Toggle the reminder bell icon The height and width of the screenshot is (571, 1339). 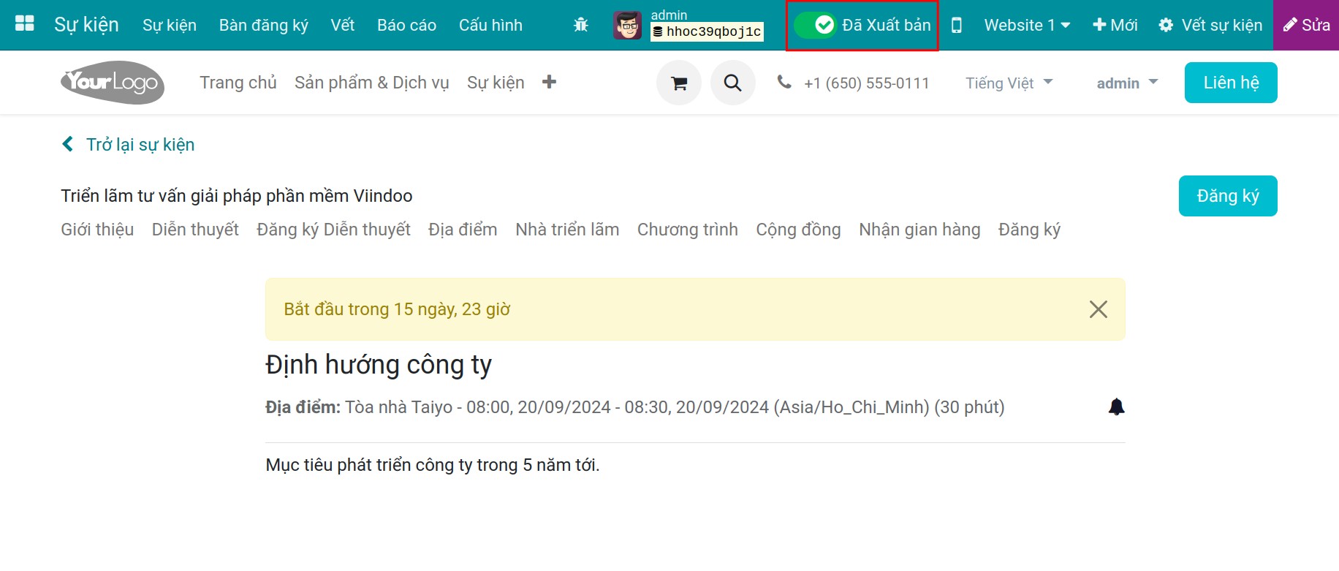pyautogui.click(x=1116, y=406)
